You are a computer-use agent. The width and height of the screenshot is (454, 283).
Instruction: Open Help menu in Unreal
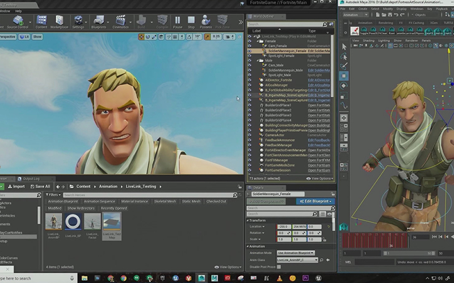[x=18, y=11]
